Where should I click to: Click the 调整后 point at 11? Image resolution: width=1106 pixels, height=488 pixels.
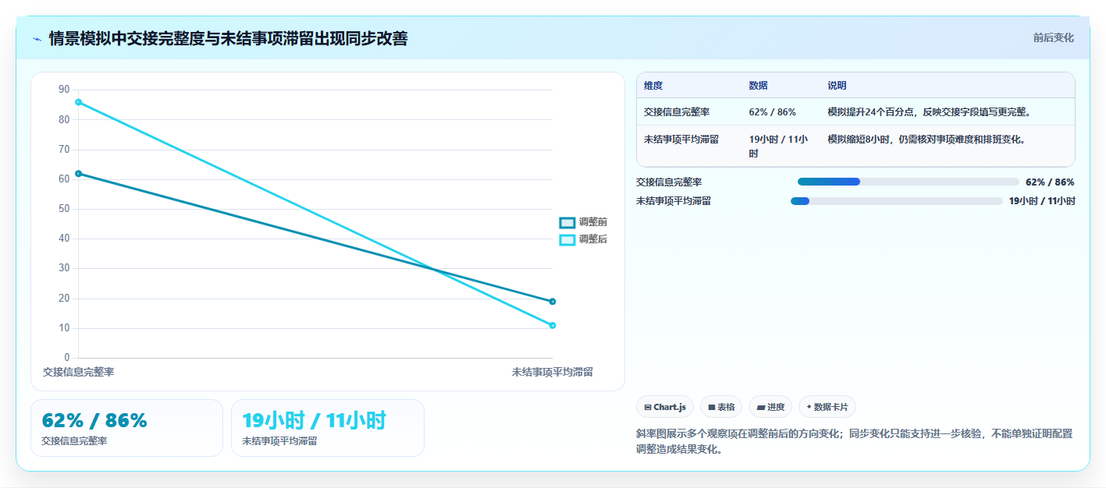(553, 325)
